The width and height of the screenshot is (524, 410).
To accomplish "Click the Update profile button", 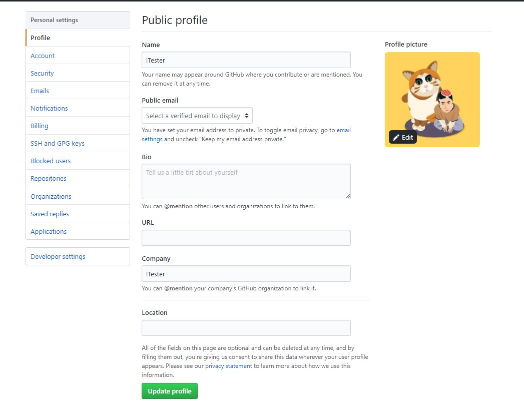I will [x=170, y=391].
